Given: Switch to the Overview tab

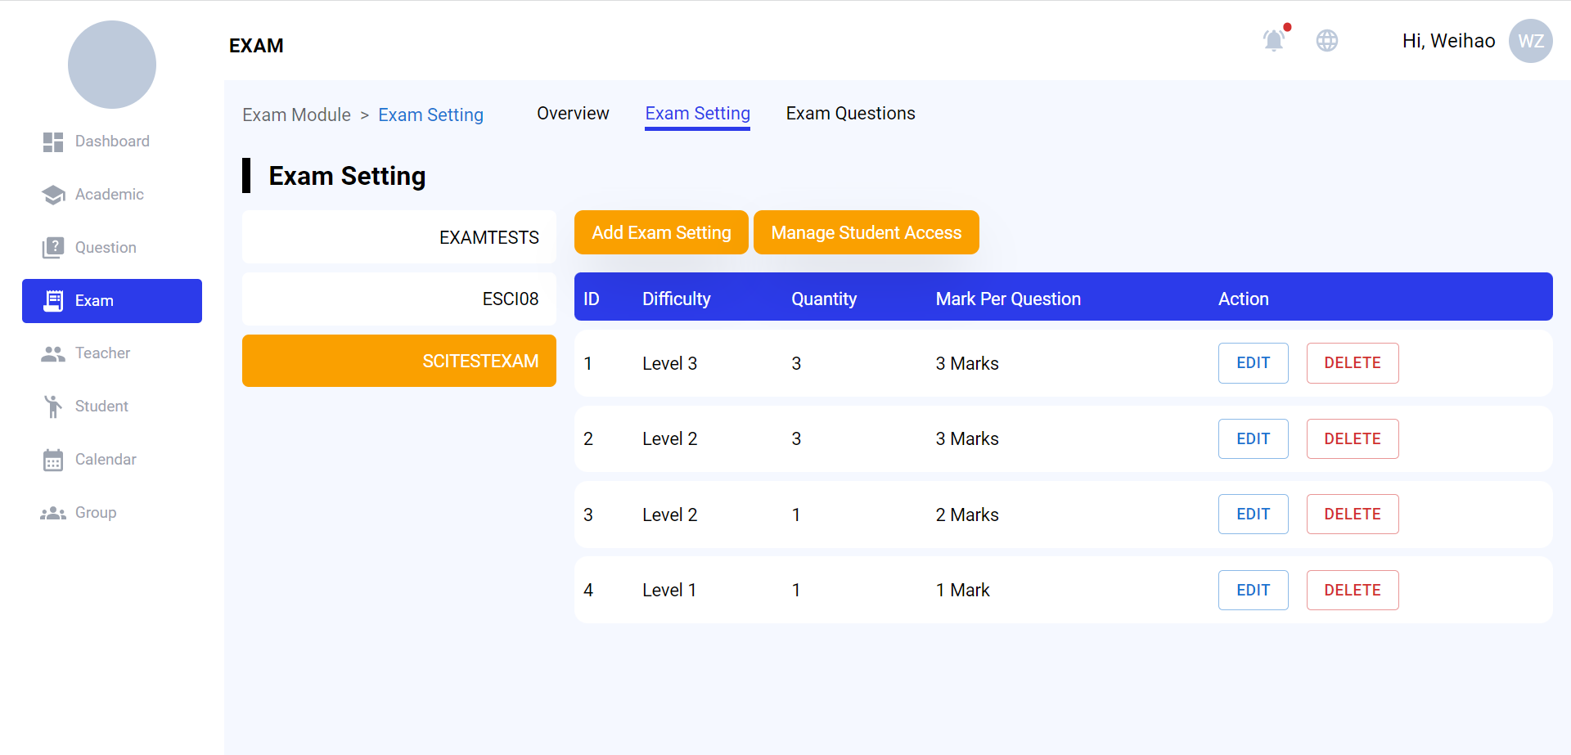Looking at the screenshot, I should point(573,114).
